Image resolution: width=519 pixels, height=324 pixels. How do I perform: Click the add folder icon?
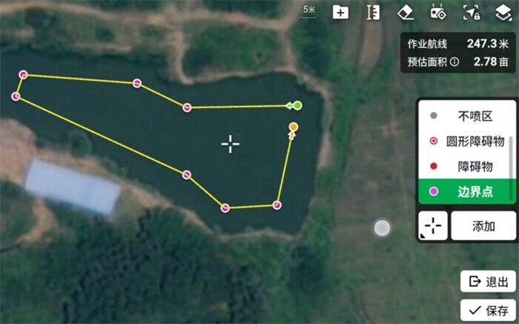[340, 13]
